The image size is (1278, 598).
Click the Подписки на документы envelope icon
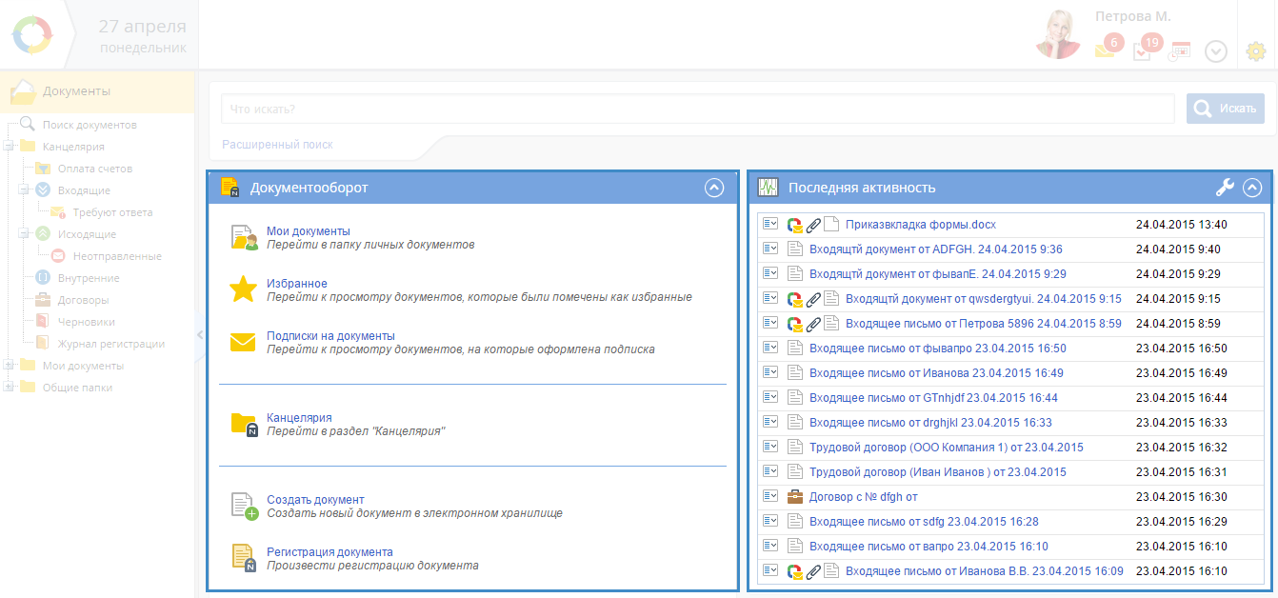pyautogui.click(x=244, y=343)
